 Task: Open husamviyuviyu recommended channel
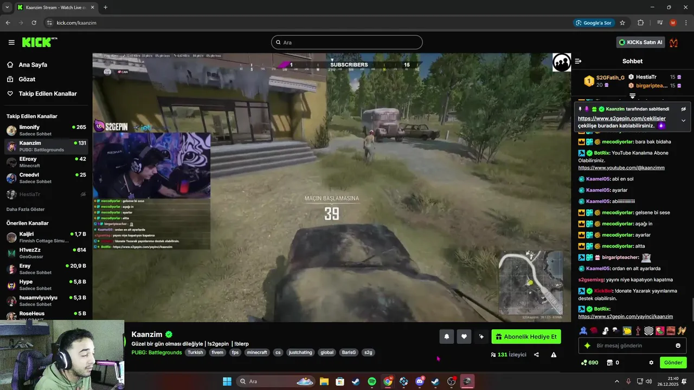46,301
